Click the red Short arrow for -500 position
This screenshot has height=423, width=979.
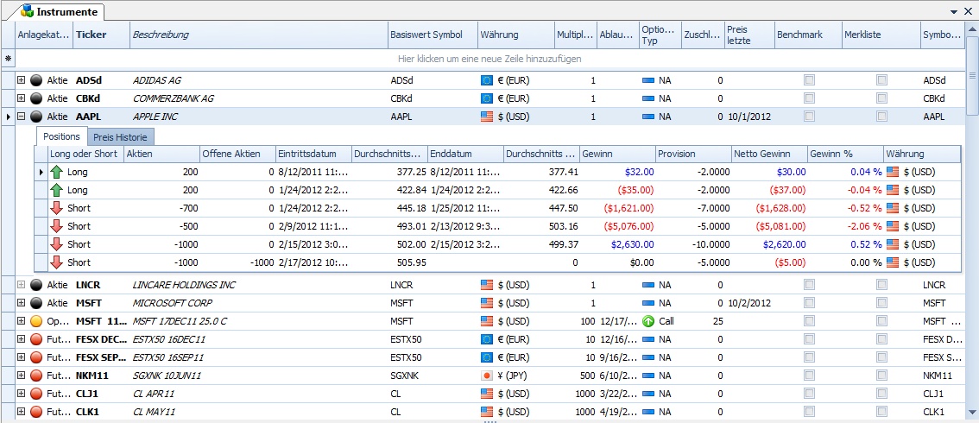click(58, 226)
